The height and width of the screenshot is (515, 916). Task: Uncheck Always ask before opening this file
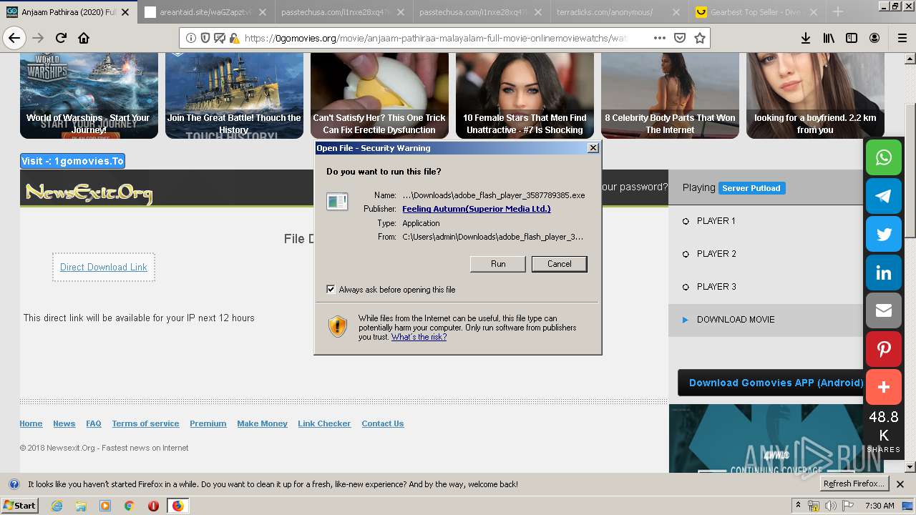[x=331, y=289]
